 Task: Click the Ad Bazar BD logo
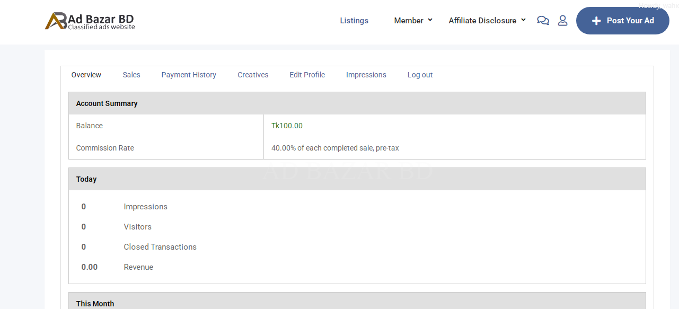[90, 21]
